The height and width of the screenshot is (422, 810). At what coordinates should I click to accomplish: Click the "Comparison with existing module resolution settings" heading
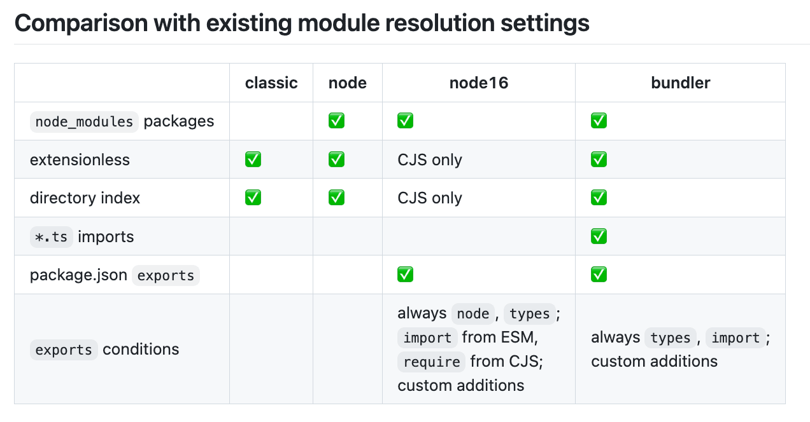point(302,24)
